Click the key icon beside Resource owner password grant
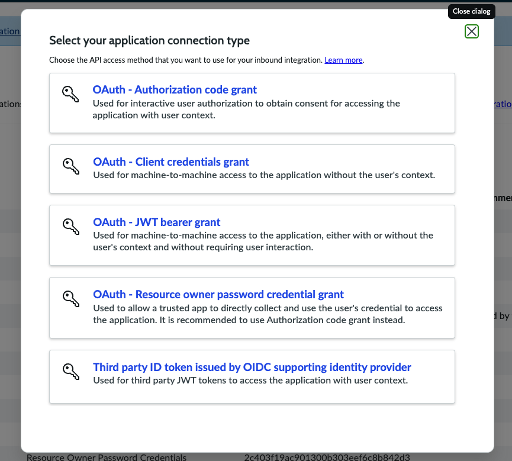 [x=70, y=299]
